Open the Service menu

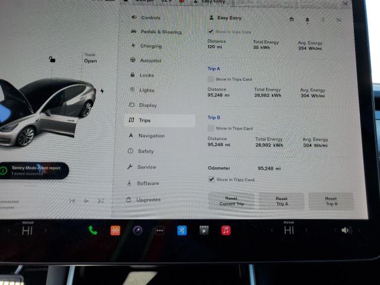142,167
